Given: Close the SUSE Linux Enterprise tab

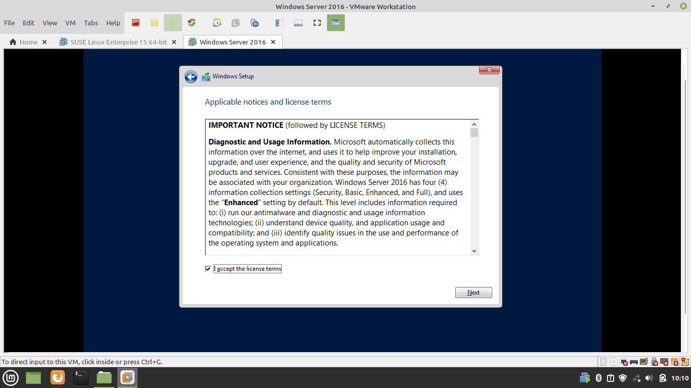Looking at the screenshot, I should pyautogui.click(x=174, y=42).
